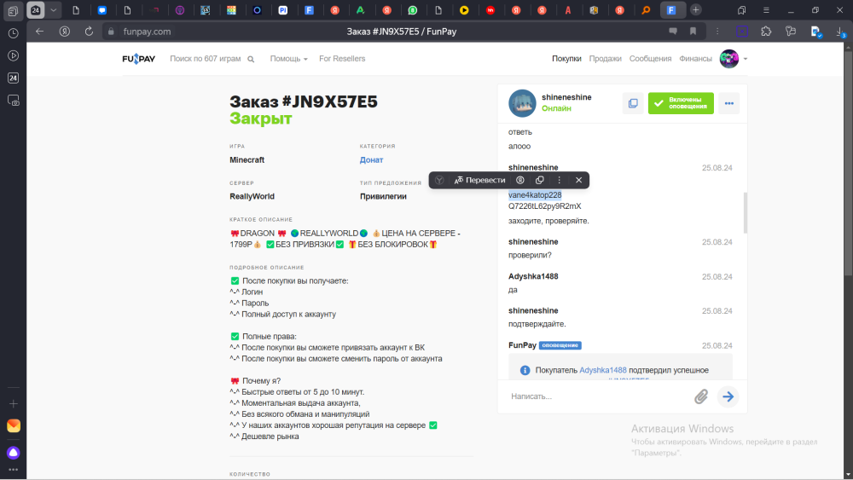
Task: Click Перевести in the selection popup
Action: [479, 180]
